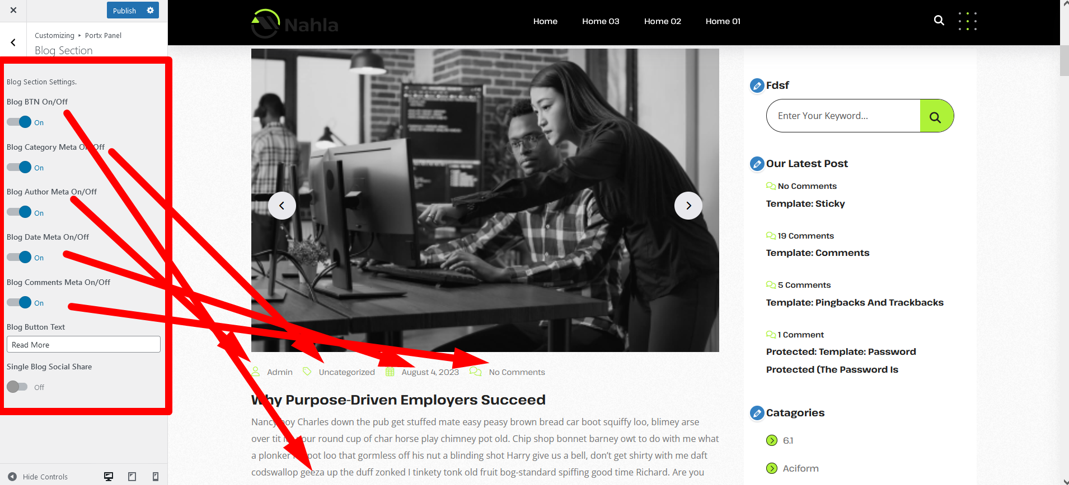Enable Single Blog Social Share toggle
The image size is (1069, 485).
(x=17, y=387)
